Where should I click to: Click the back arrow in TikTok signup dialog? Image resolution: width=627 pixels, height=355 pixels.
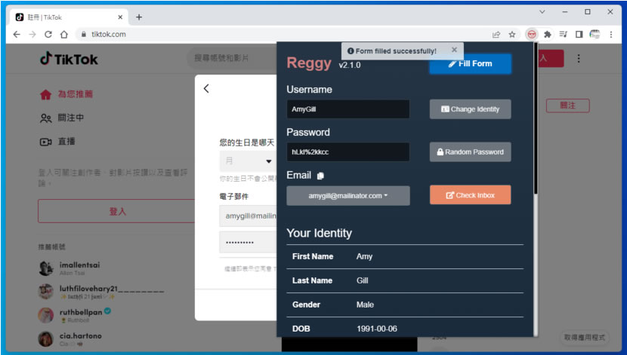206,88
